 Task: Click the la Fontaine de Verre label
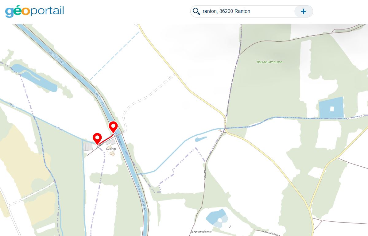click(201, 231)
